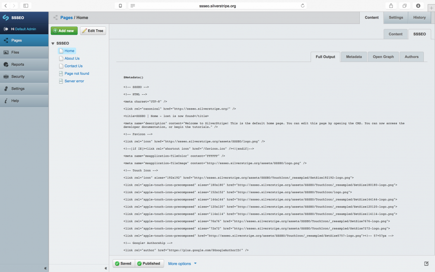This screenshot has width=435, height=272.
Task: Select the Home page in tree
Action: click(69, 51)
